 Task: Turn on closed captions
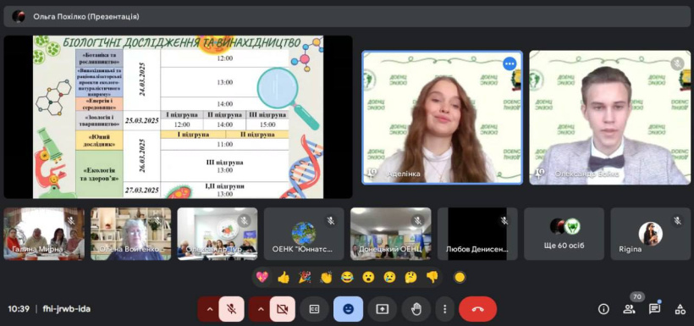pyautogui.click(x=314, y=309)
